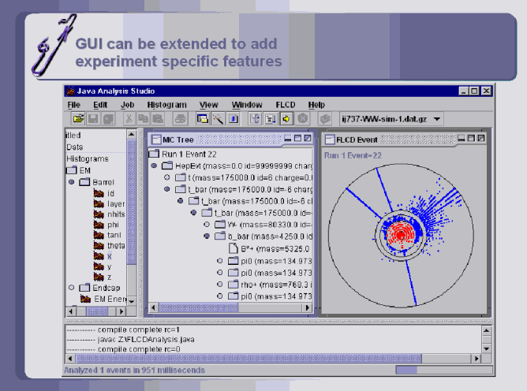This screenshot has height=391, width=527.
Task: Click the B*+ document icon in MC Tree
Action: [234, 248]
